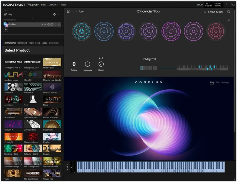Select the Session Ukulele product
The width and height of the screenshot is (237, 182).
click(52, 162)
